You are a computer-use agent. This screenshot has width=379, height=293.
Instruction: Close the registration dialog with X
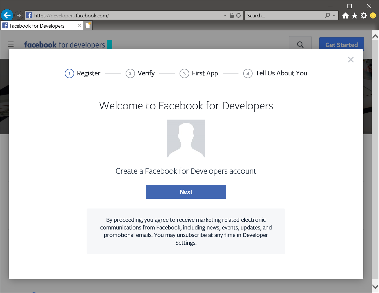351,60
